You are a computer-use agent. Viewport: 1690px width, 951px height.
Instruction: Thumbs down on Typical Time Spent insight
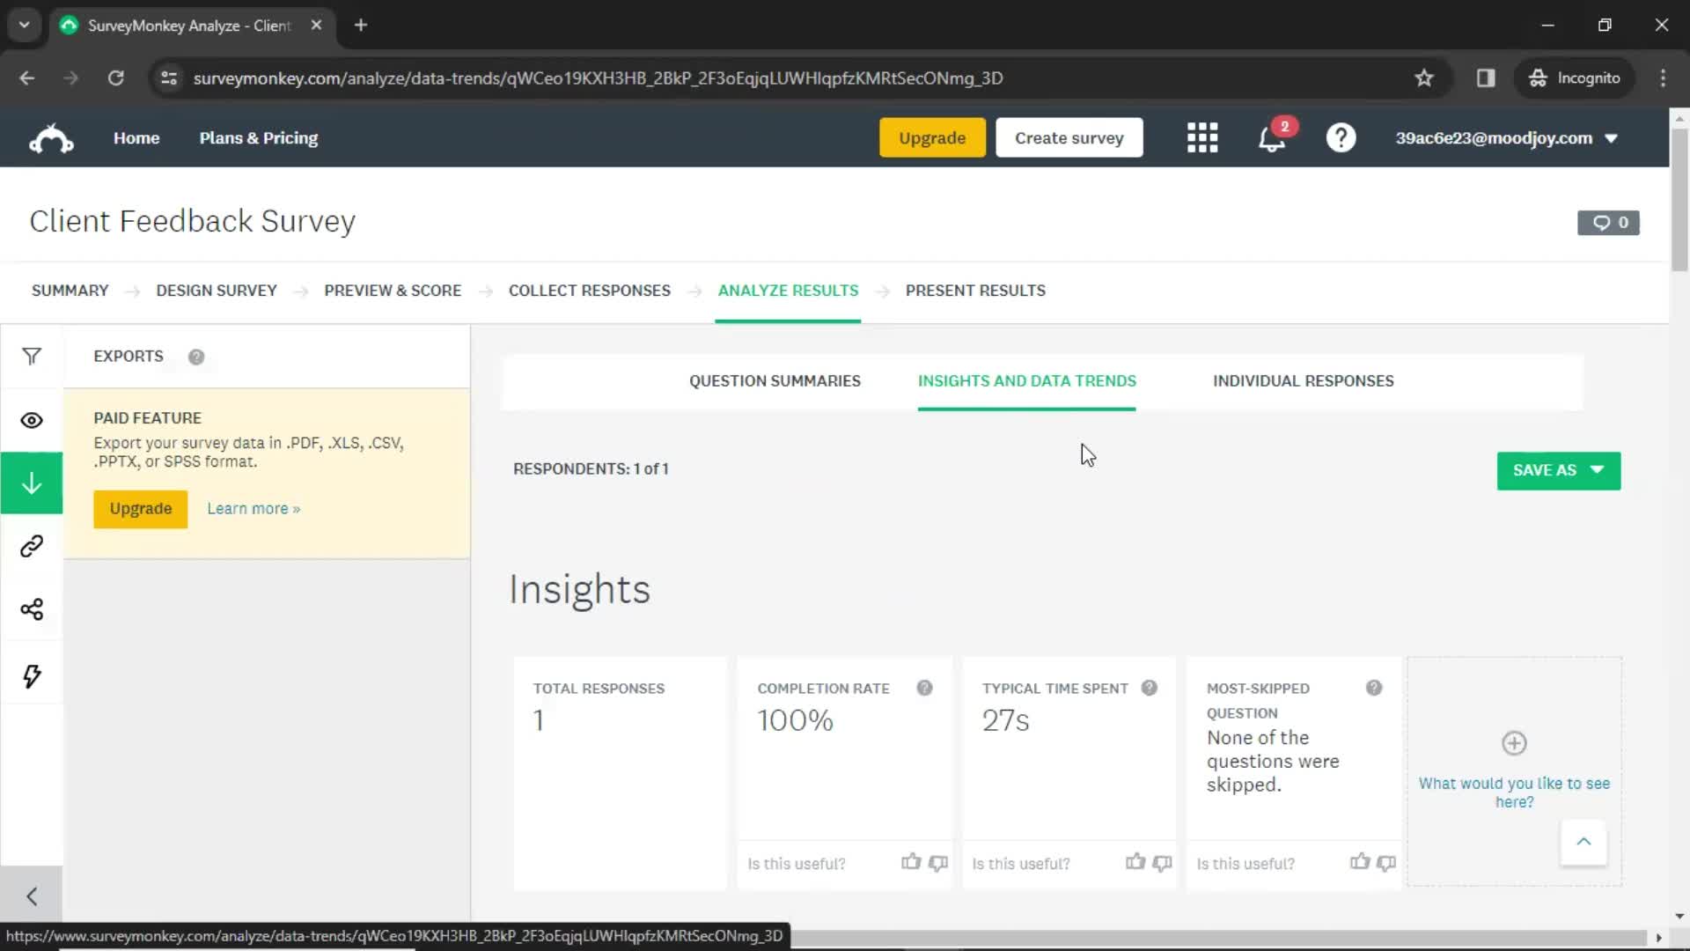pyautogui.click(x=1163, y=863)
